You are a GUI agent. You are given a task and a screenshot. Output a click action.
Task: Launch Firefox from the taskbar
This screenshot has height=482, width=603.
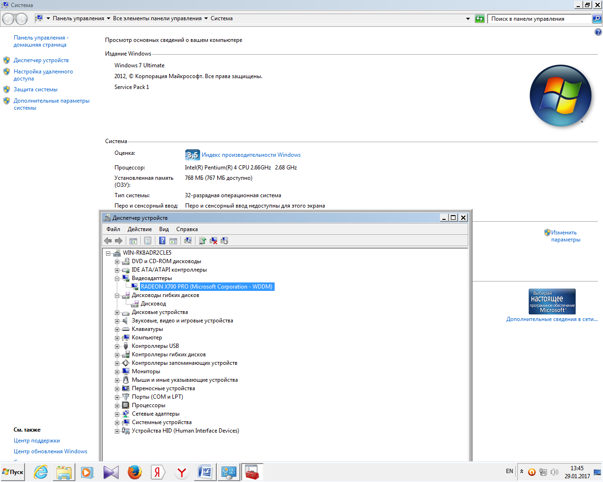tap(135, 472)
